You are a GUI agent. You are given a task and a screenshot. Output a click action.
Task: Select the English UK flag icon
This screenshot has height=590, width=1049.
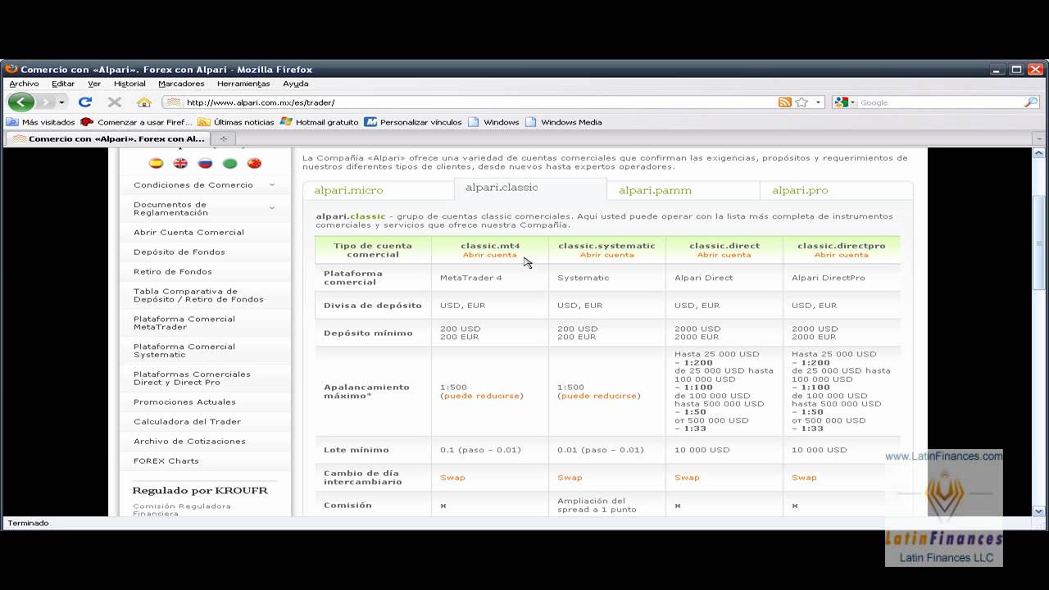coord(180,163)
